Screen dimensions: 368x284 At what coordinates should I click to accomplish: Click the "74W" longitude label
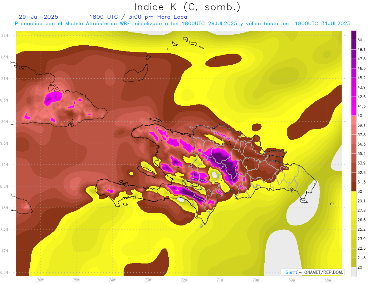pos(112,280)
